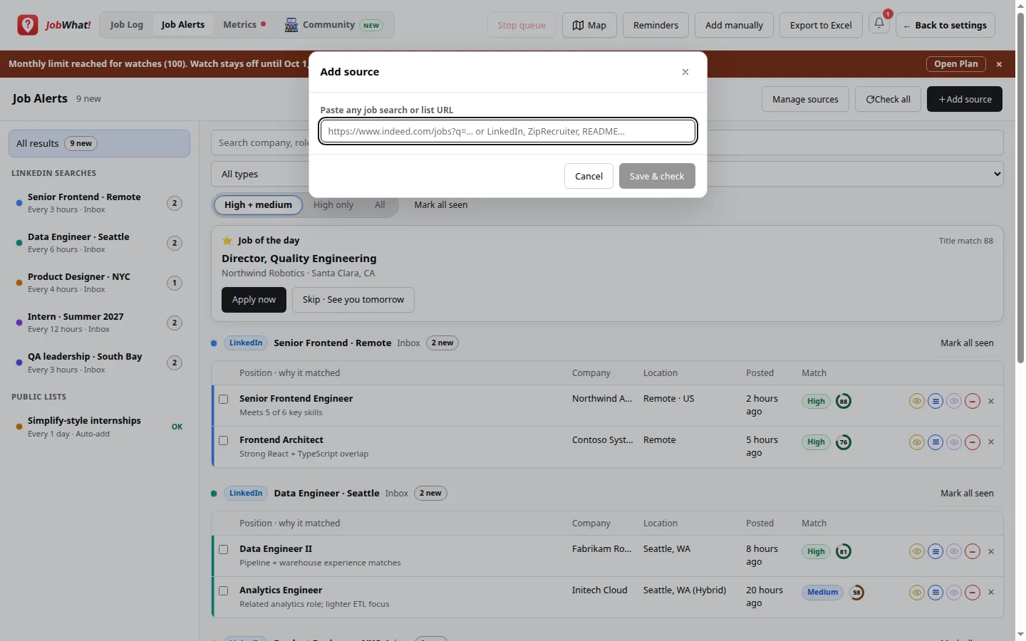The height and width of the screenshot is (641, 1026).
Task: Select the High + medium filter
Action: click(x=258, y=205)
